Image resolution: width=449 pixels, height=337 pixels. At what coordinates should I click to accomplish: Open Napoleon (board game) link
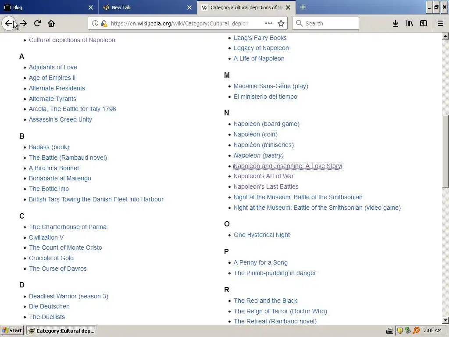click(x=267, y=124)
